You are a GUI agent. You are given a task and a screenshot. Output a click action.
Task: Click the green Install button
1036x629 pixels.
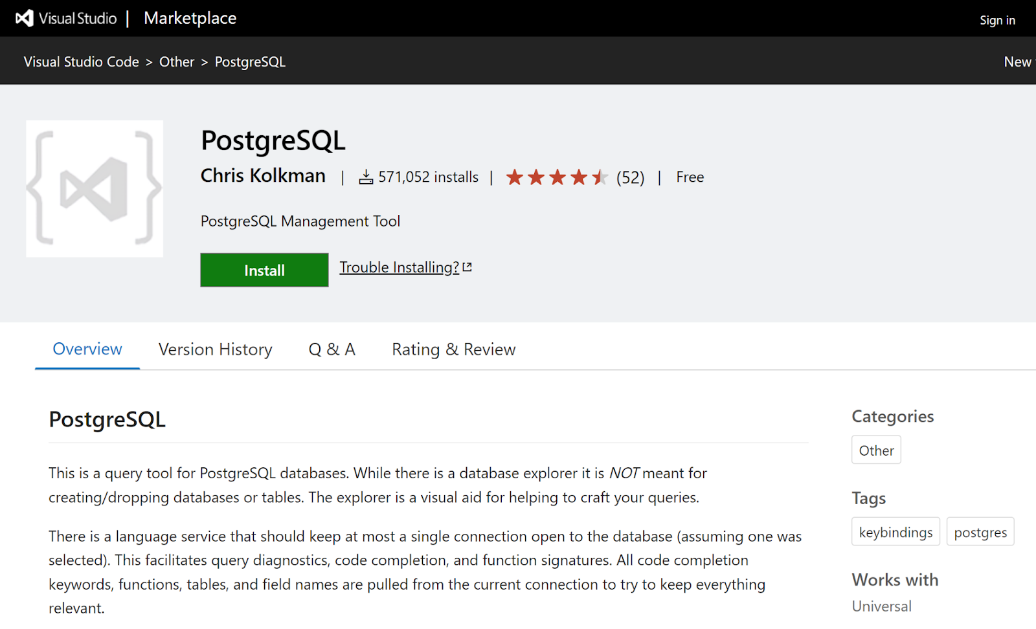pos(264,270)
